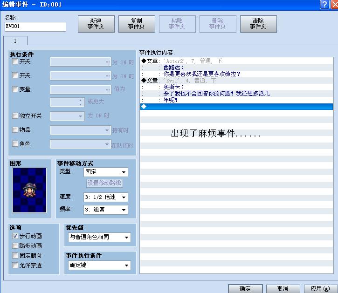The image size is (338, 293).
Task: Enable the 允许穿透 option
Action: click(15, 265)
